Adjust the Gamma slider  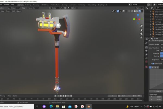tap(162, 56)
